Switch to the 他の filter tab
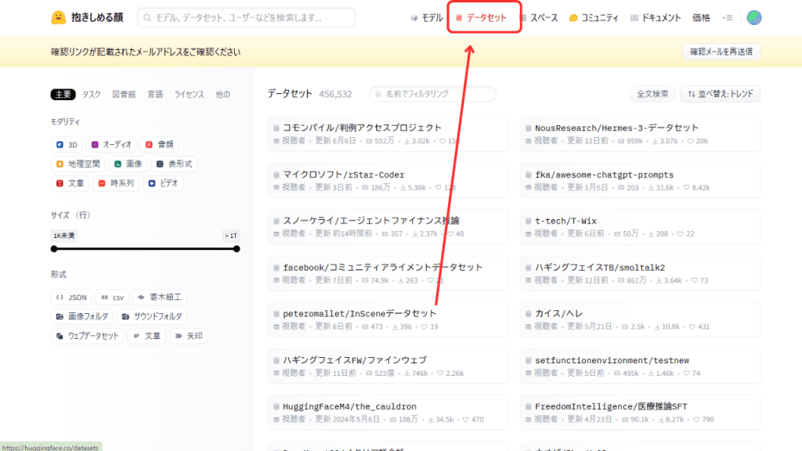The width and height of the screenshot is (802, 451). [222, 95]
